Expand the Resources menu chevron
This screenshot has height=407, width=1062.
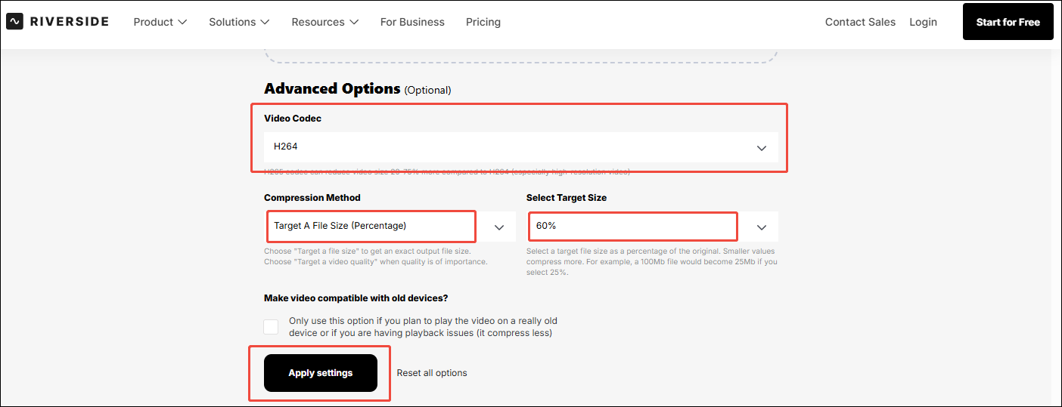[354, 23]
